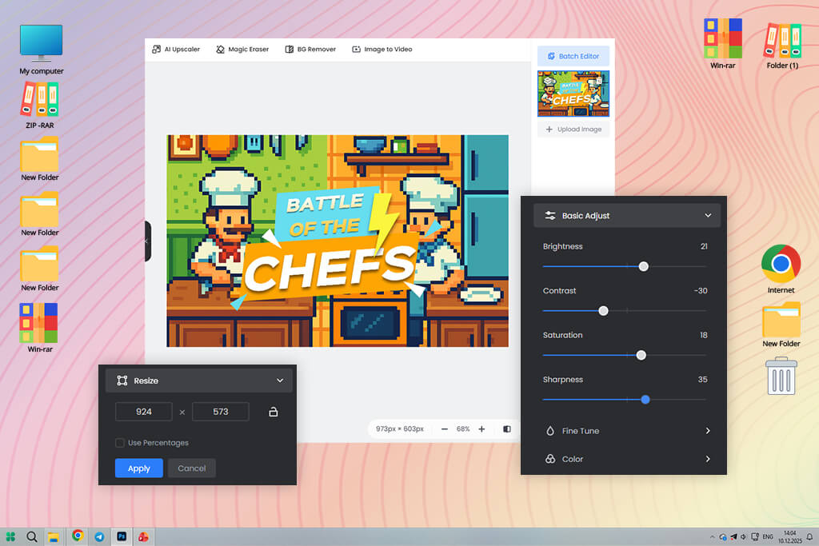
Task: Open the AI Upscaler tool
Action: [175, 49]
